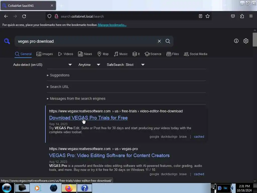Open the SafeSearch: Strict dropdown
The width and height of the screenshot is (257, 193).
(126, 65)
